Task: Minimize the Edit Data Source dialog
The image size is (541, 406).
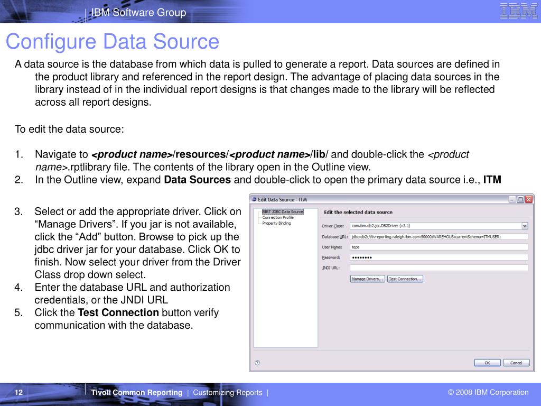Action: [x=512, y=199]
